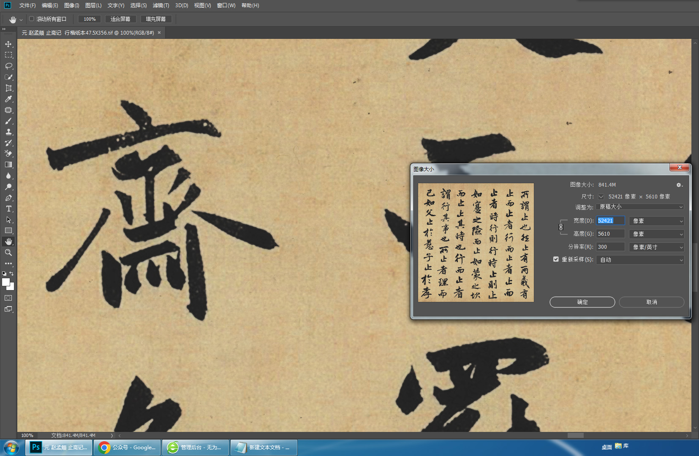Open the File menu

click(27, 5)
